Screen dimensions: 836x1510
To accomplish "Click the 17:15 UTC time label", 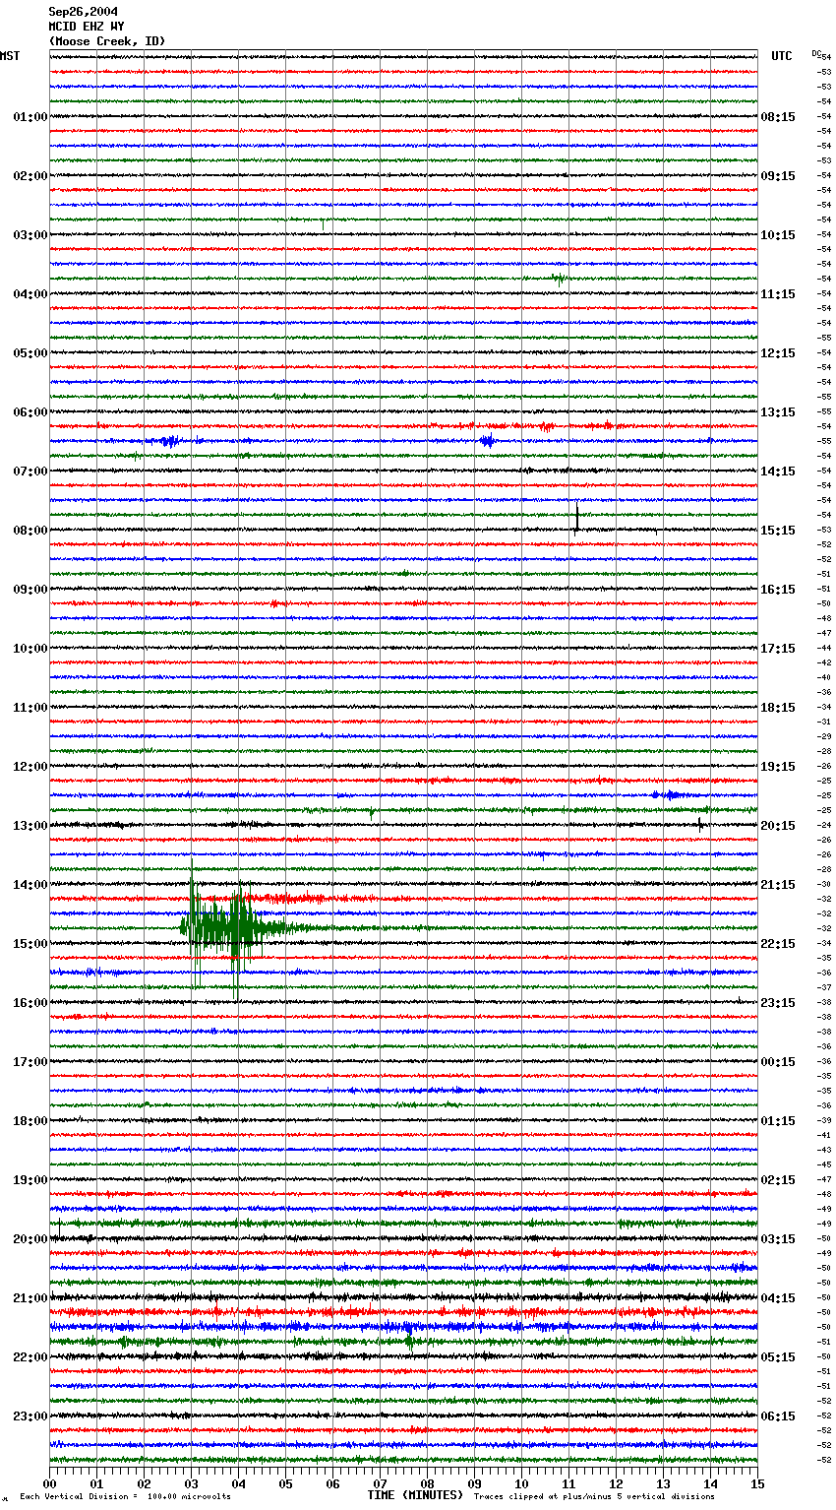I will 778,649.
